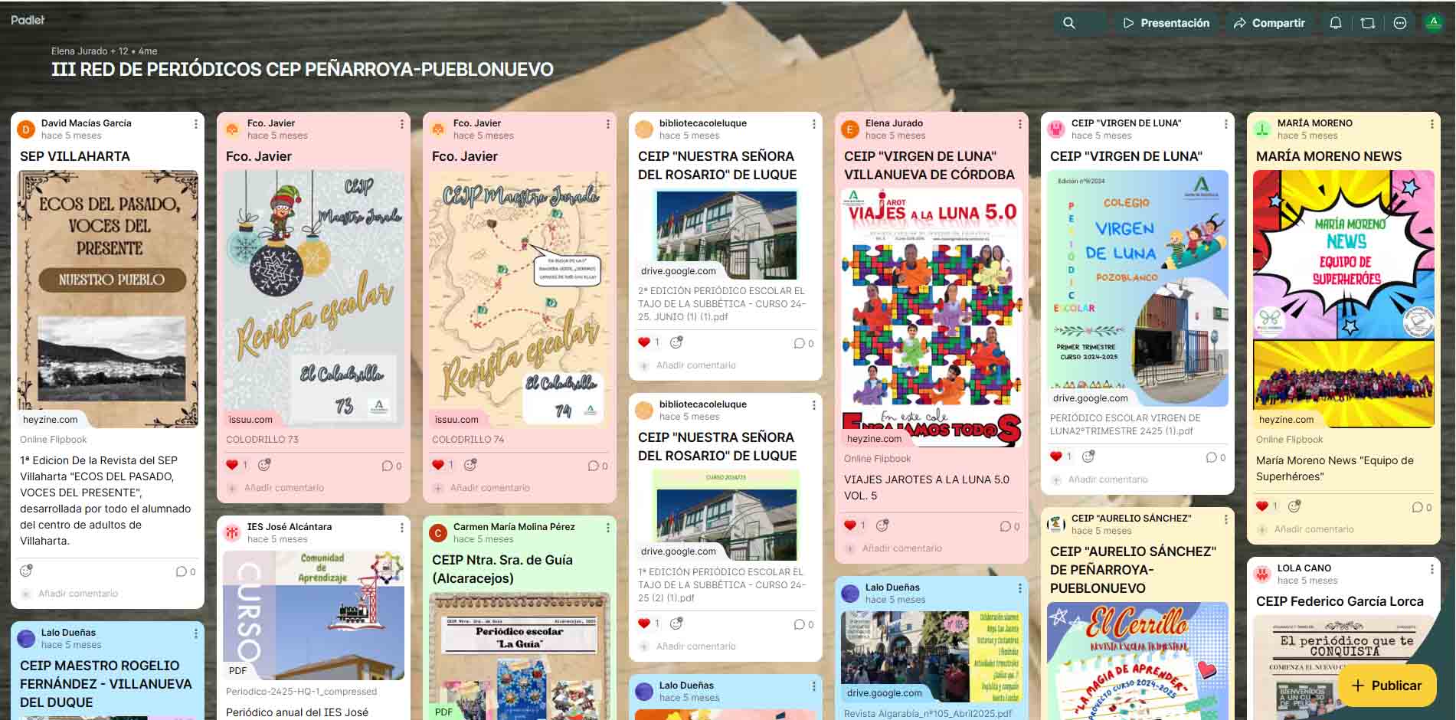Open comments count on Viajes a la Luna post
This screenshot has height=720, width=1456.
pyautogui.click(x=1009, y=526)
